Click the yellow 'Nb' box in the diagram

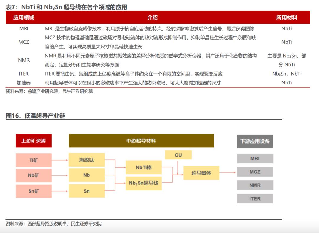point(87,175)
